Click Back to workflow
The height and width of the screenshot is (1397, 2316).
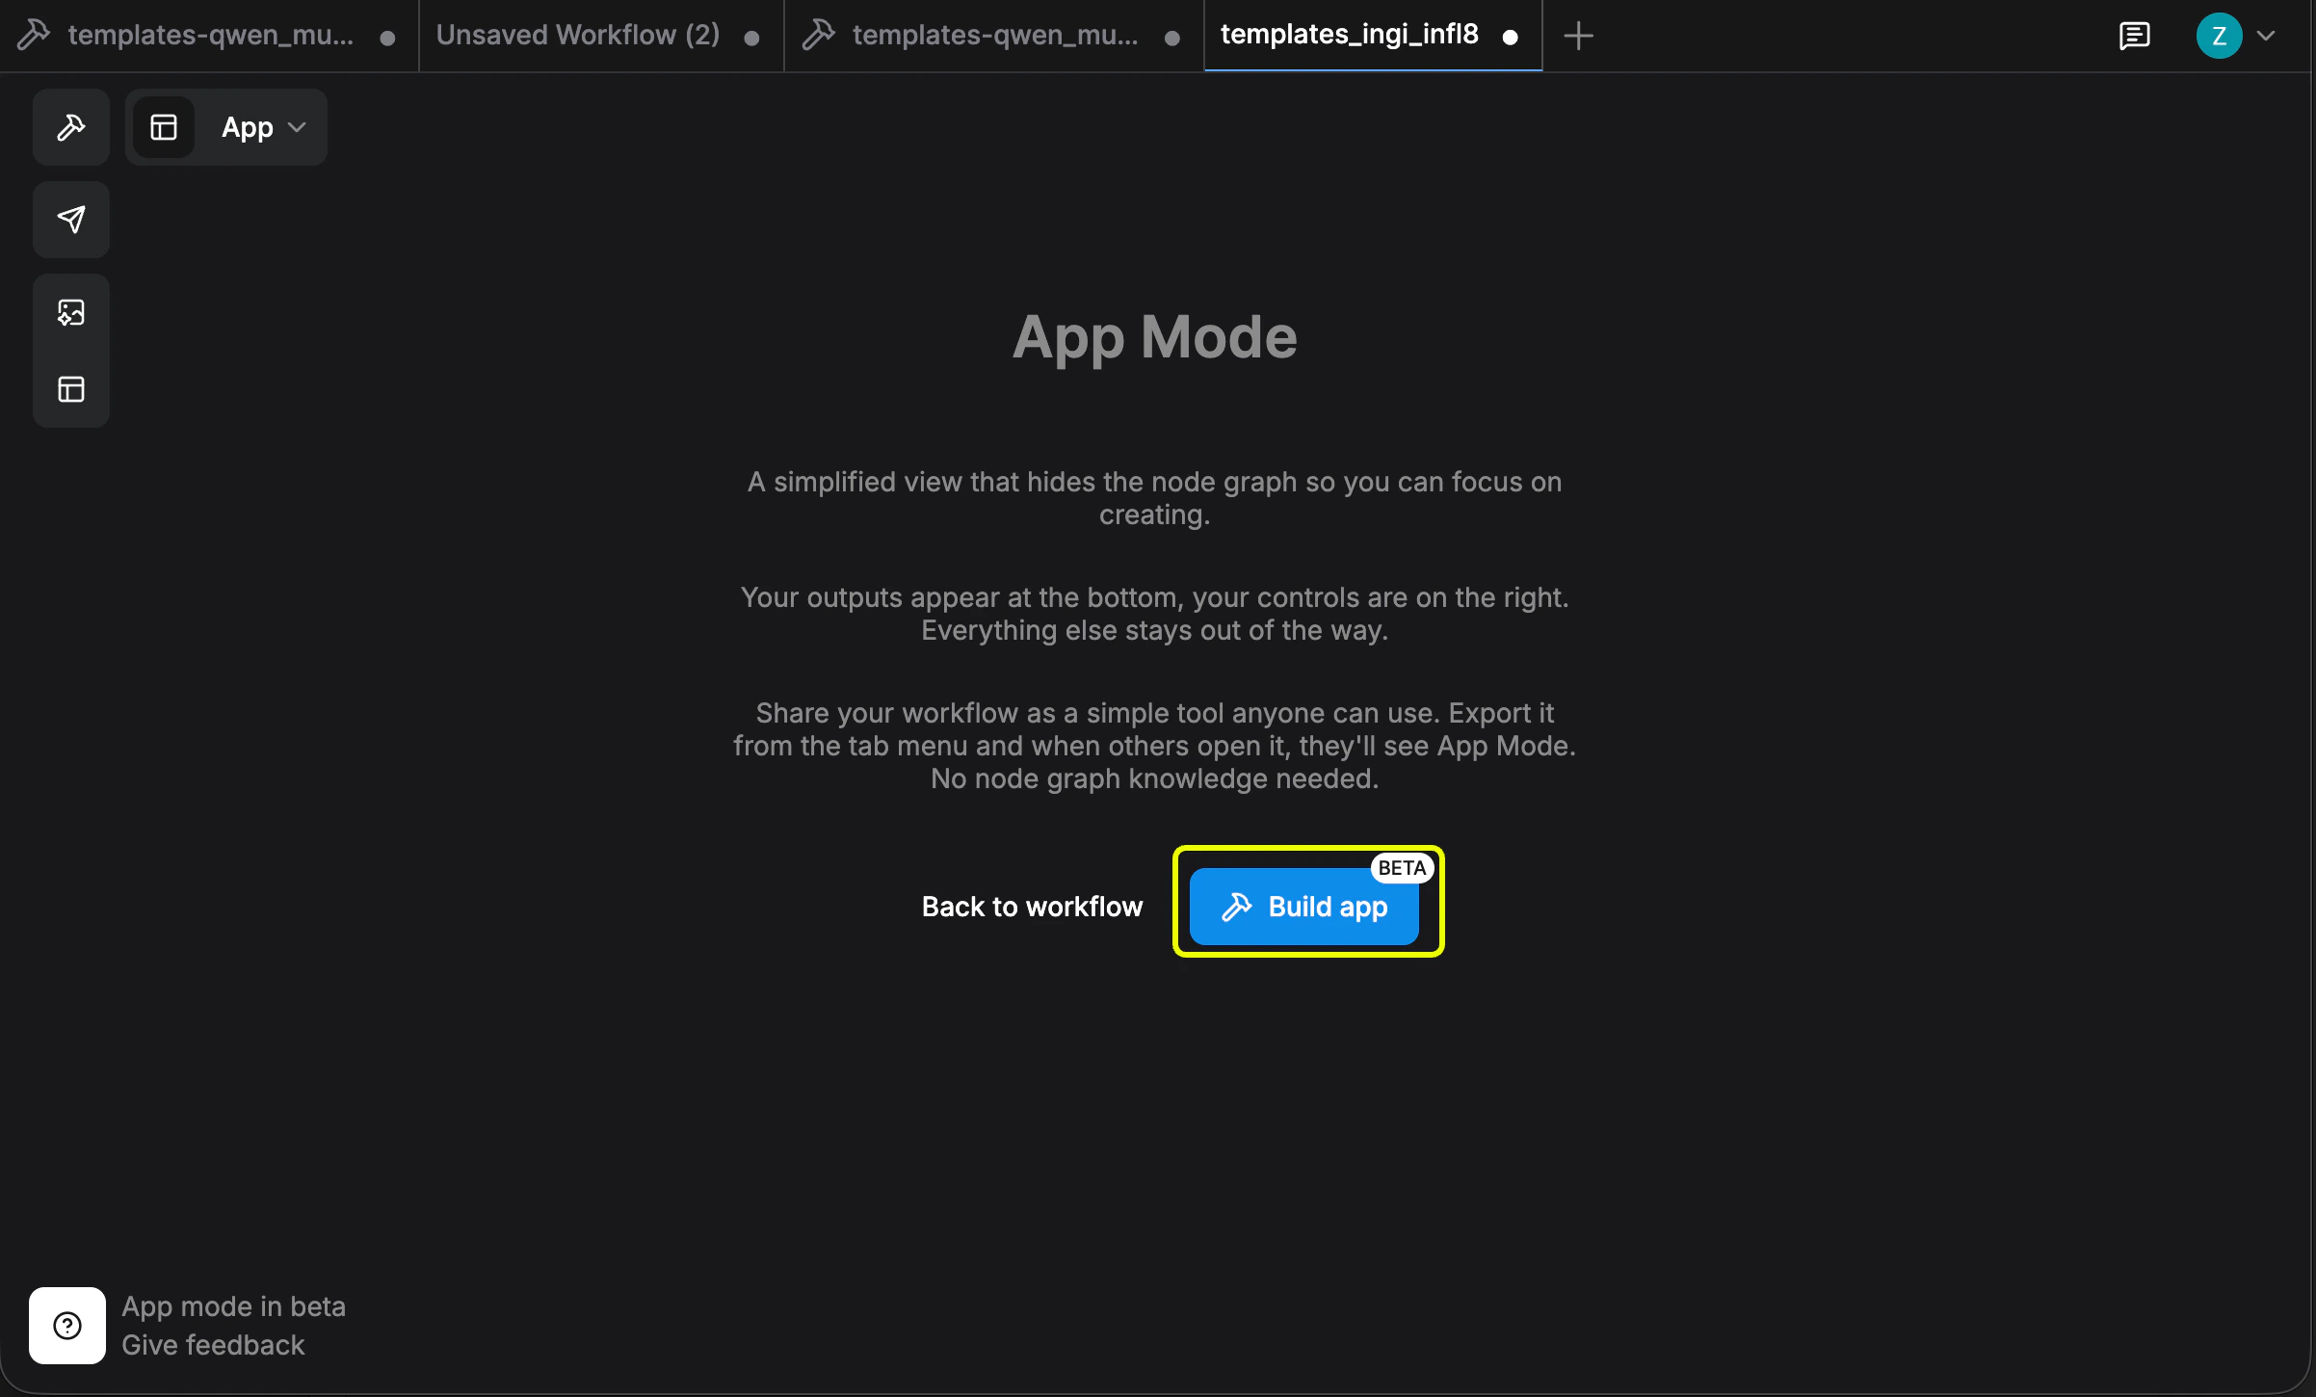coord(1032,906)
